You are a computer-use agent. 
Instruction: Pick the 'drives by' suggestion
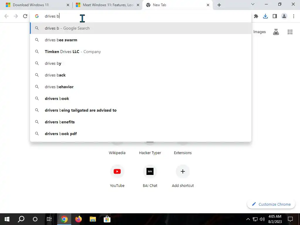pos(141,63)
